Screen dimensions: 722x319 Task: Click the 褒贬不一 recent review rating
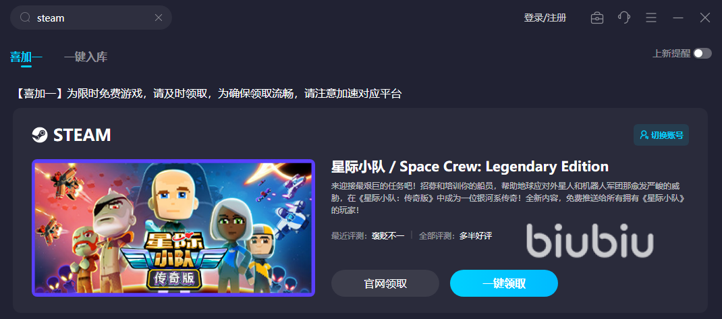pyautogui.click(x=388, y=235)
